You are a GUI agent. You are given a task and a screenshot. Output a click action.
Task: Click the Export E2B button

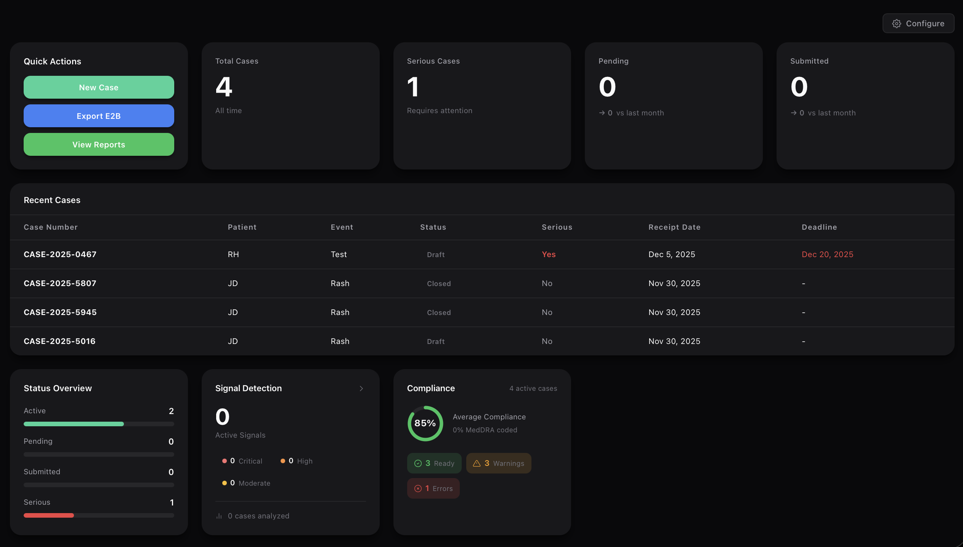[x=99, y=116]
